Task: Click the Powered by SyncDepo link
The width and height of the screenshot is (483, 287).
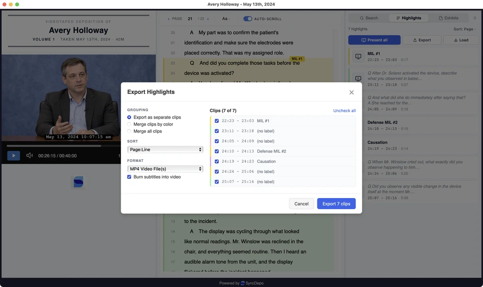Action: pyautogui.click(x=241, y=283)
